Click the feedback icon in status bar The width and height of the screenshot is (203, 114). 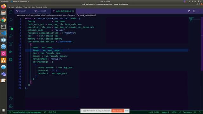[x=195, y=112]
